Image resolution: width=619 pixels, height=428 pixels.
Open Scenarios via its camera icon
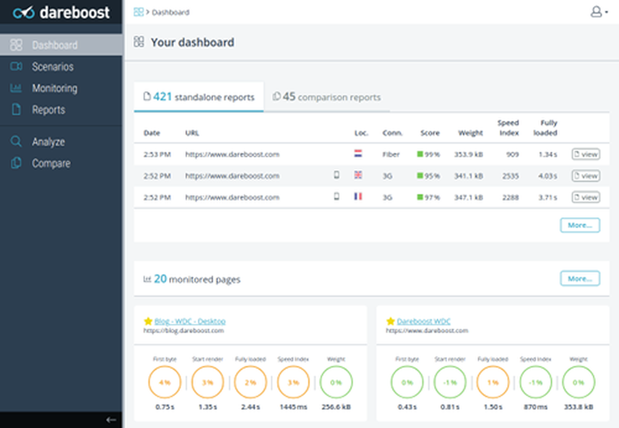(16, 66)
